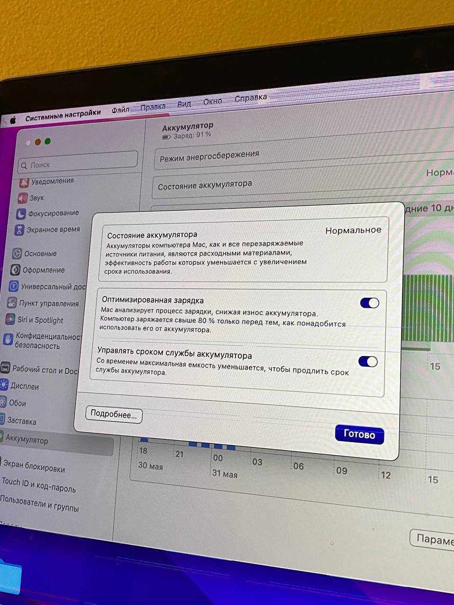Click the Аккумулятор page title
This screenshot has width=454, height=605.
pyautogui.click(x=188, y=126)
